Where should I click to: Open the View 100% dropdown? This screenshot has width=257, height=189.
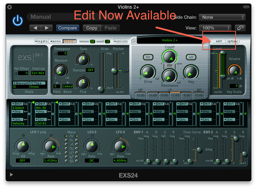coord(215,28)
